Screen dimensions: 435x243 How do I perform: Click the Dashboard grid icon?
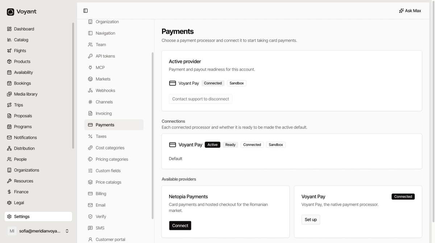pyautogui.click(x=9, y=29)
